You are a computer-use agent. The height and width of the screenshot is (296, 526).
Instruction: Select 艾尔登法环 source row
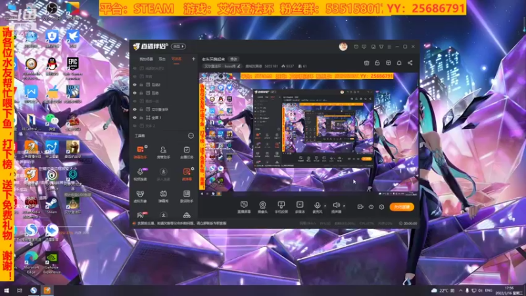pos(164,109)
